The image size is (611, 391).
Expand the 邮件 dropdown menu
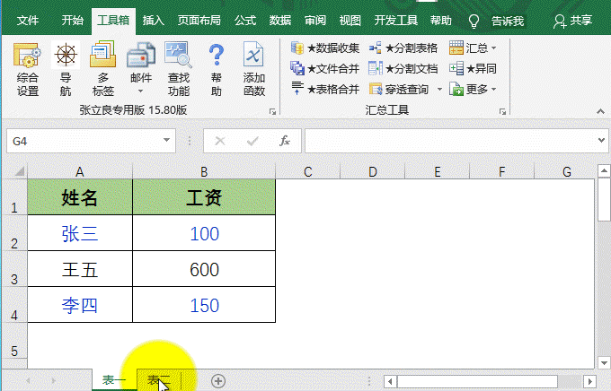141,91
